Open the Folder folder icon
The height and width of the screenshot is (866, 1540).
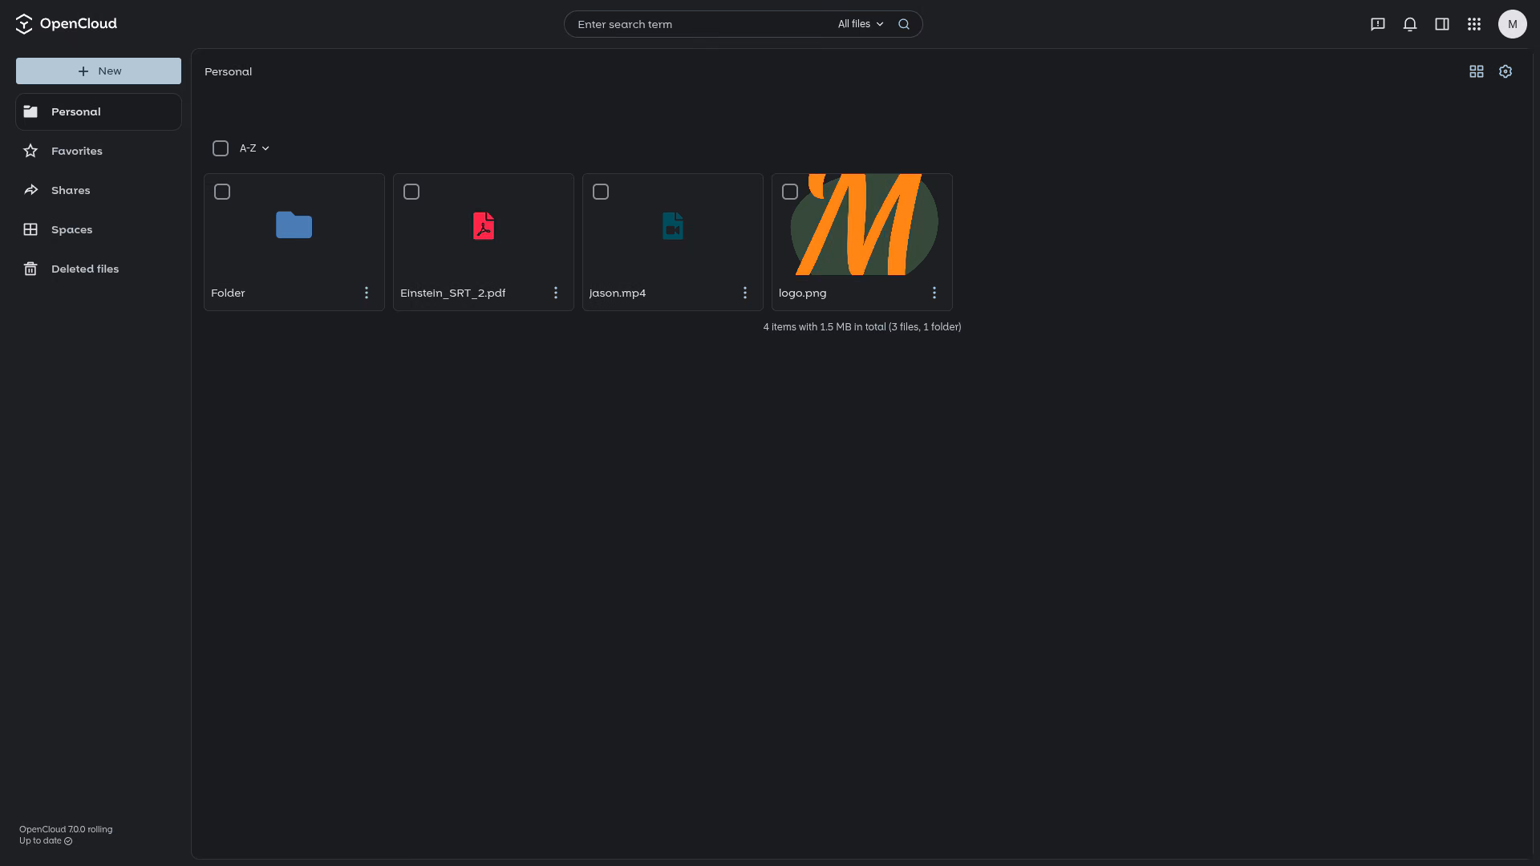294,225
